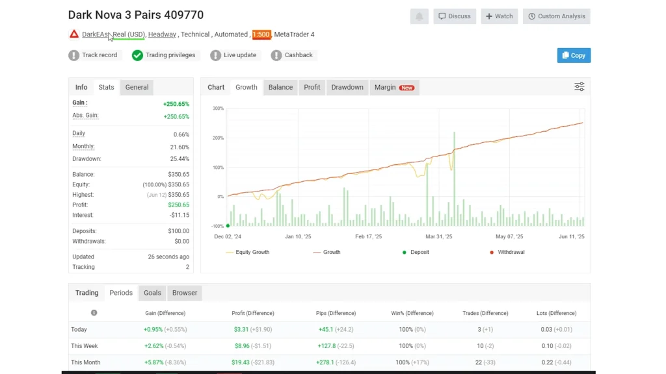Open the Headway broker link
Viewport: 666px width, 374px height.
162,34
